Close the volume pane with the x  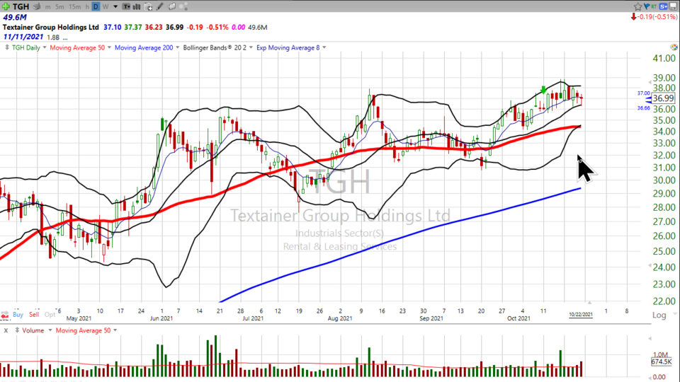point(5,330)
